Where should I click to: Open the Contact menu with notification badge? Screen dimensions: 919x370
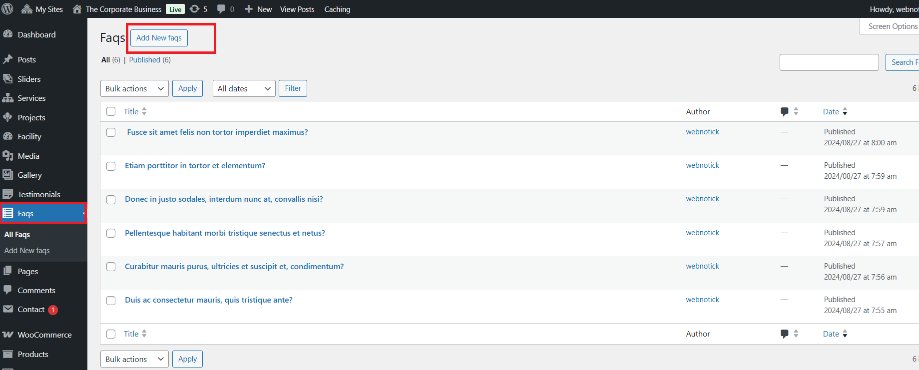pyautogui.click(x=31, y=310)
